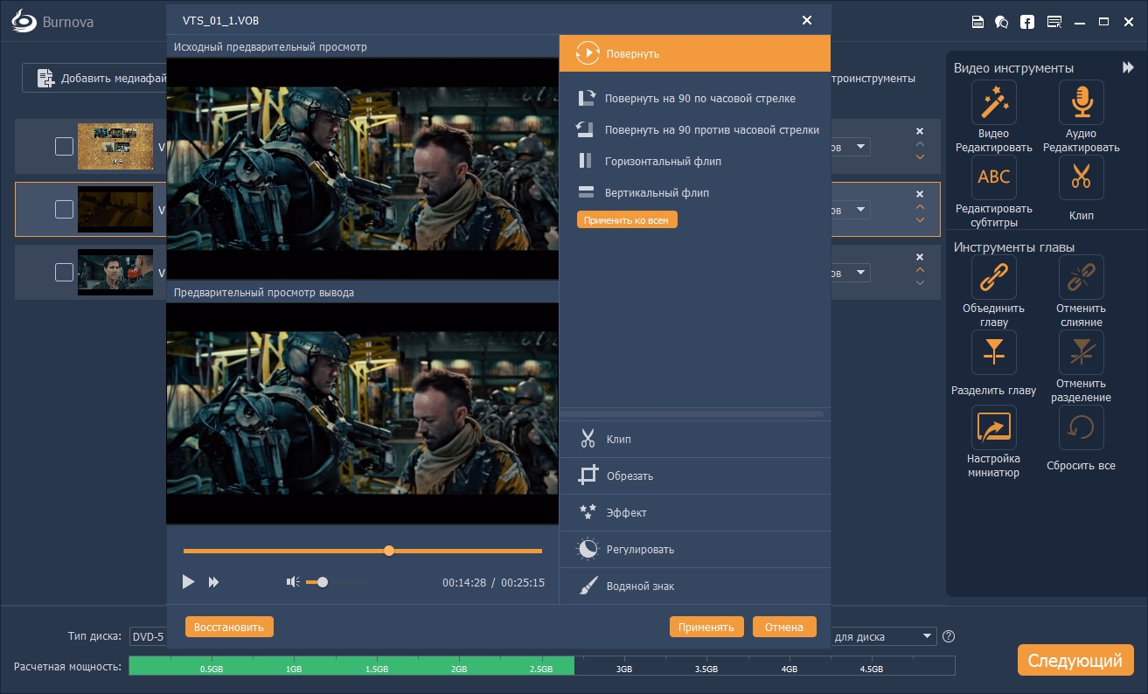The height and width of the screenshot is (694, 1148).
Task: Click the scrollbar in the rotate panel
Action: tap(692, 413)
